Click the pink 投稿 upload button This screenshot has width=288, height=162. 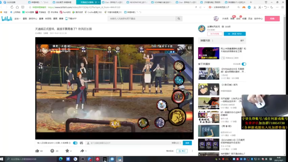point(272,19)
